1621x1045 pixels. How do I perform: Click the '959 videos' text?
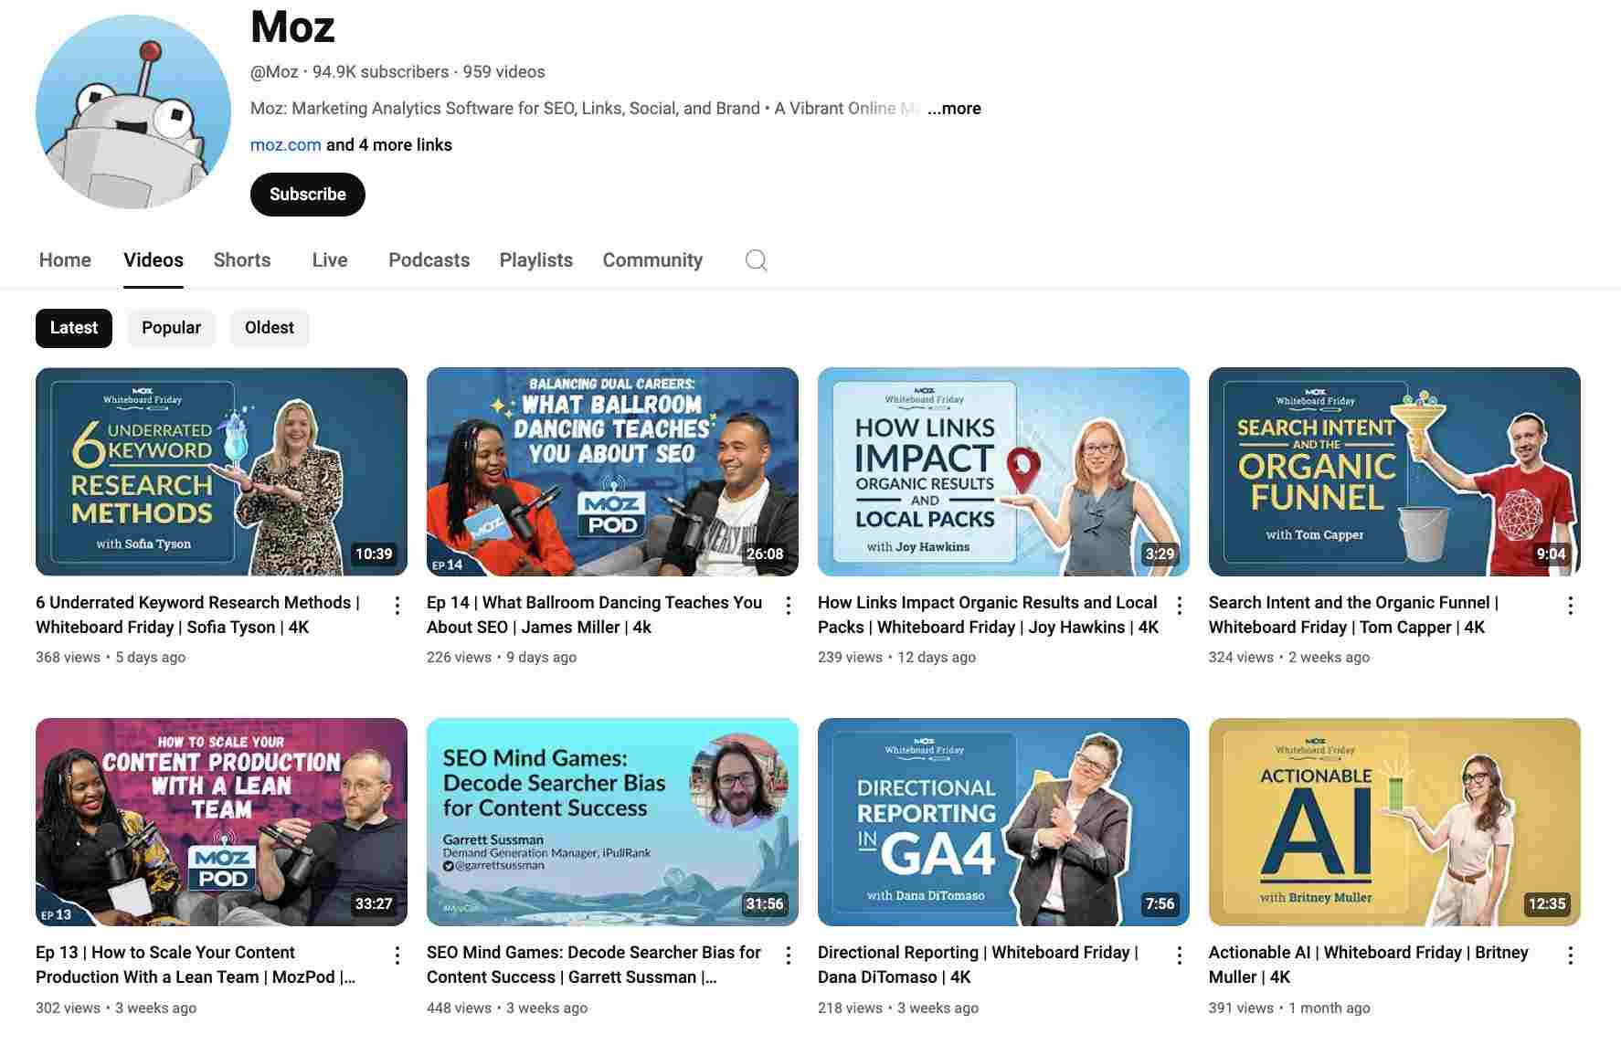tap(503, 72)
